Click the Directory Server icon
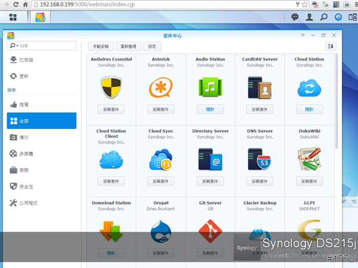Viewport: 358px width, 268px height. pyautogui.click(x=210, y=159)
